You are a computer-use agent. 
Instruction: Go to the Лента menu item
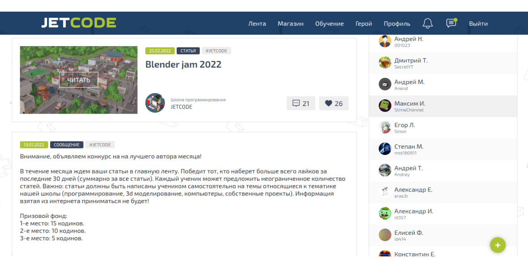(x=257, y=24)
